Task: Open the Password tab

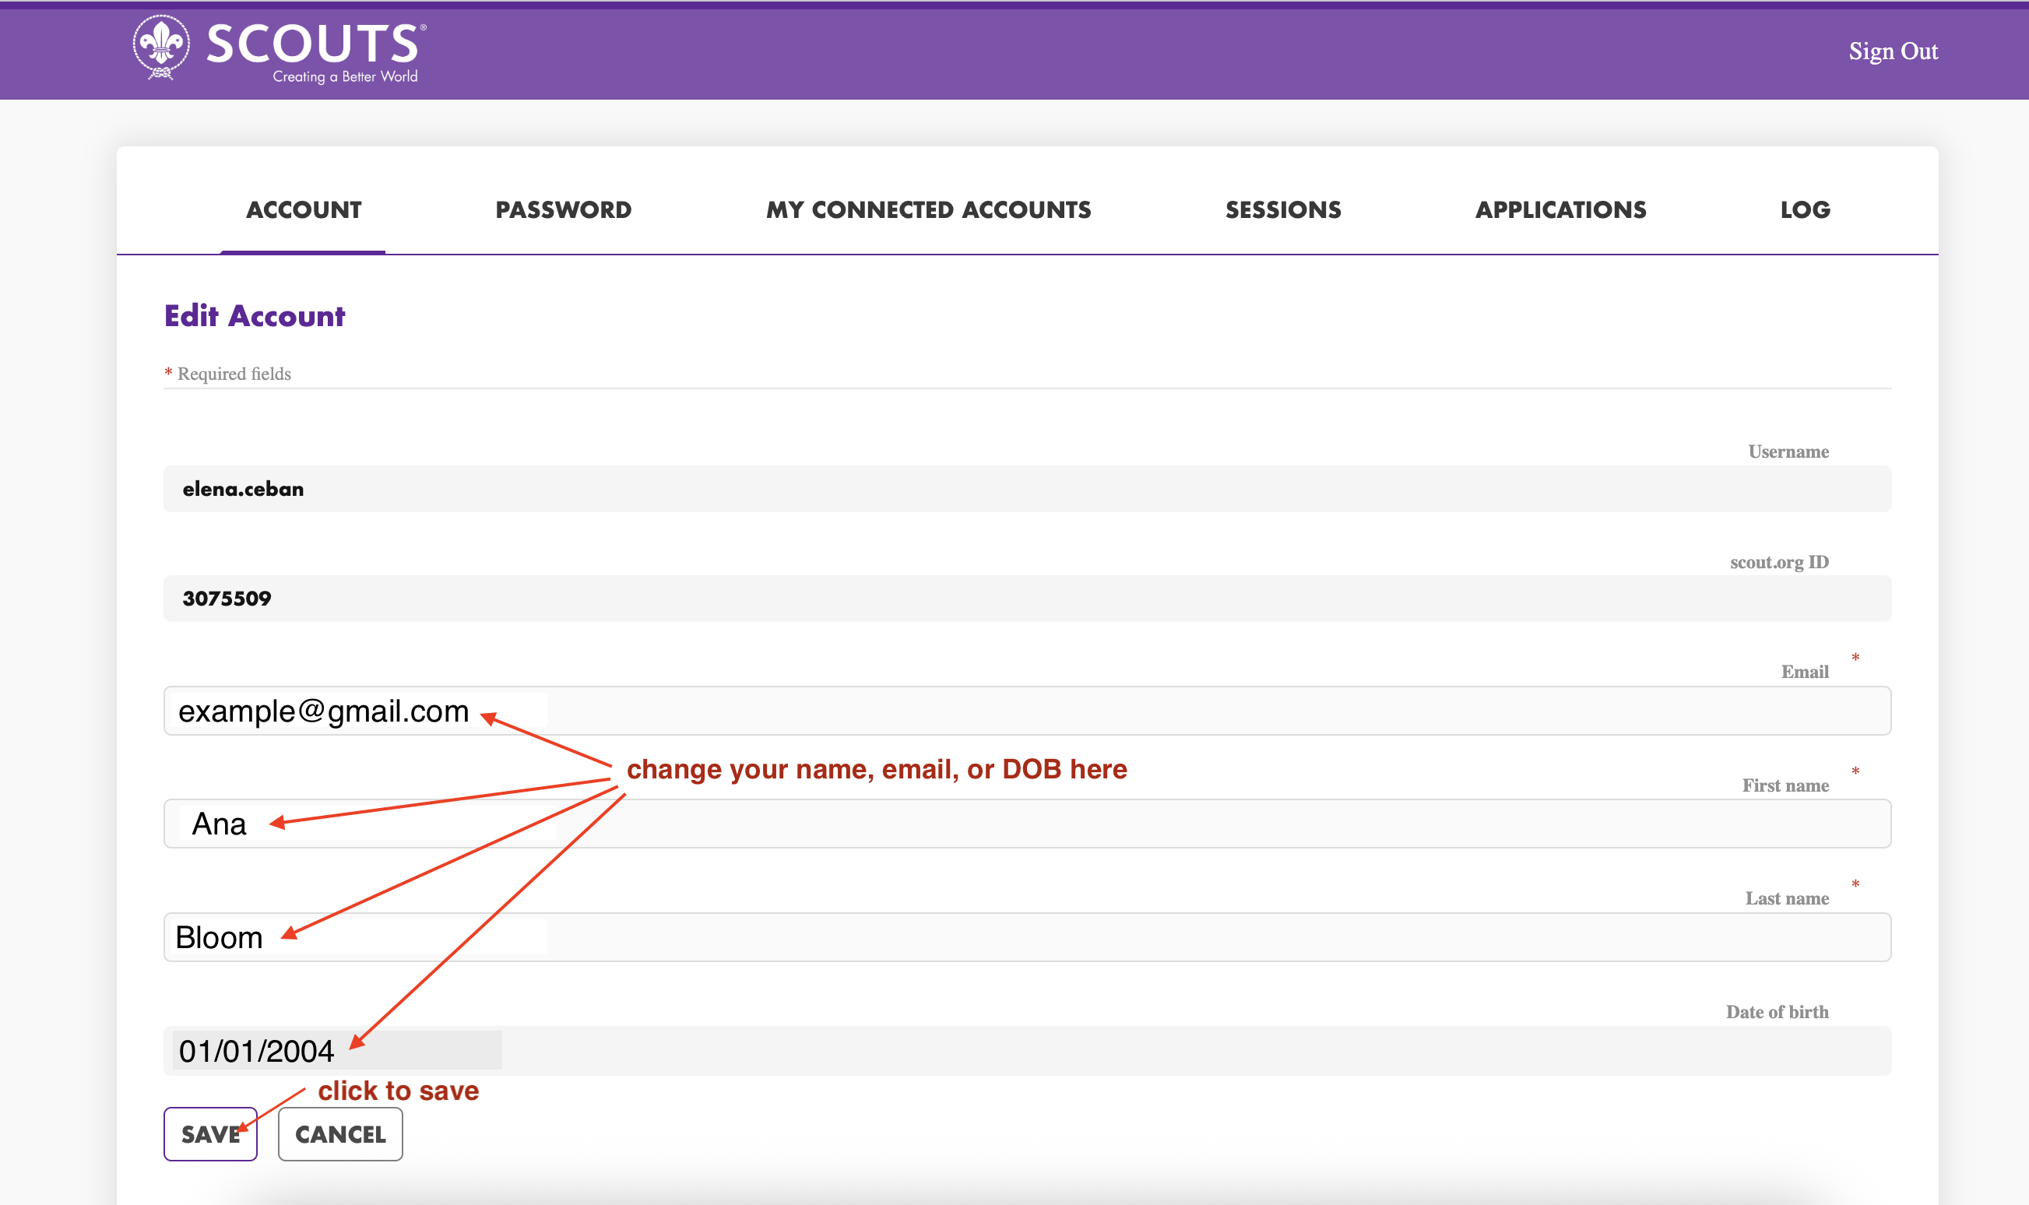Action: click(x=564, y=209)
